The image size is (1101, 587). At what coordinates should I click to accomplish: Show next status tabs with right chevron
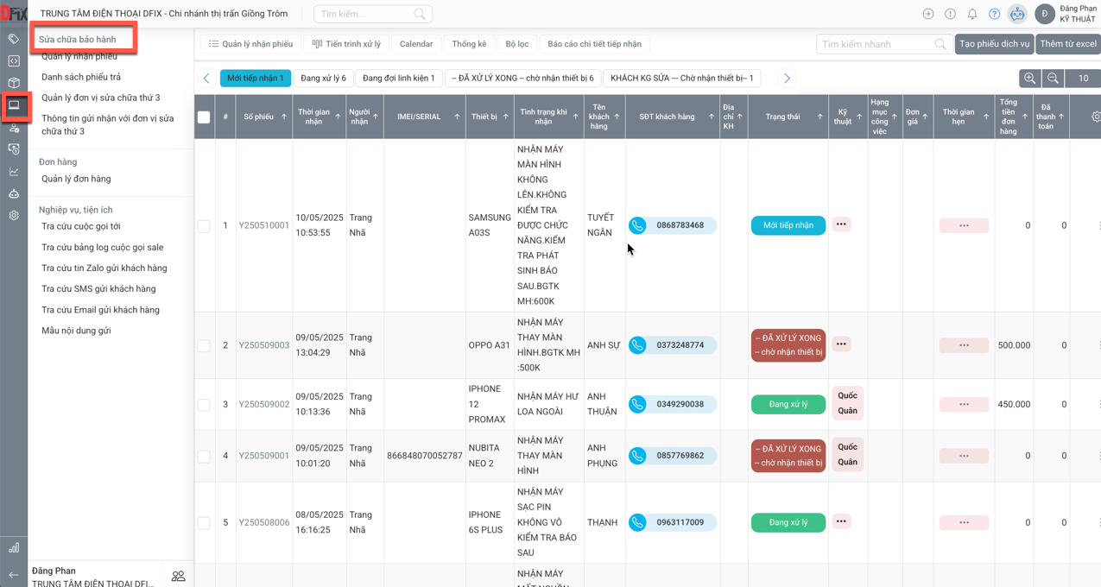click(x=787, y=79)
